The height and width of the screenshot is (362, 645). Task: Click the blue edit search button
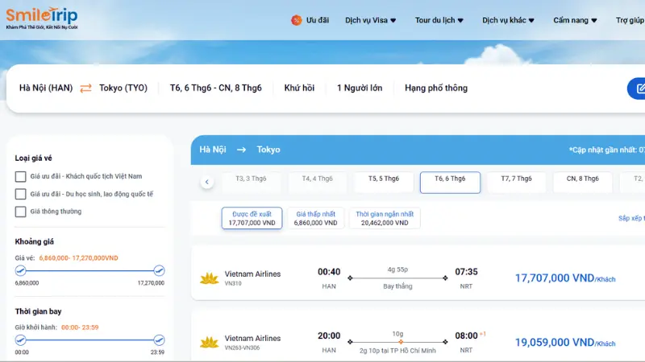(x=637, y=88)
